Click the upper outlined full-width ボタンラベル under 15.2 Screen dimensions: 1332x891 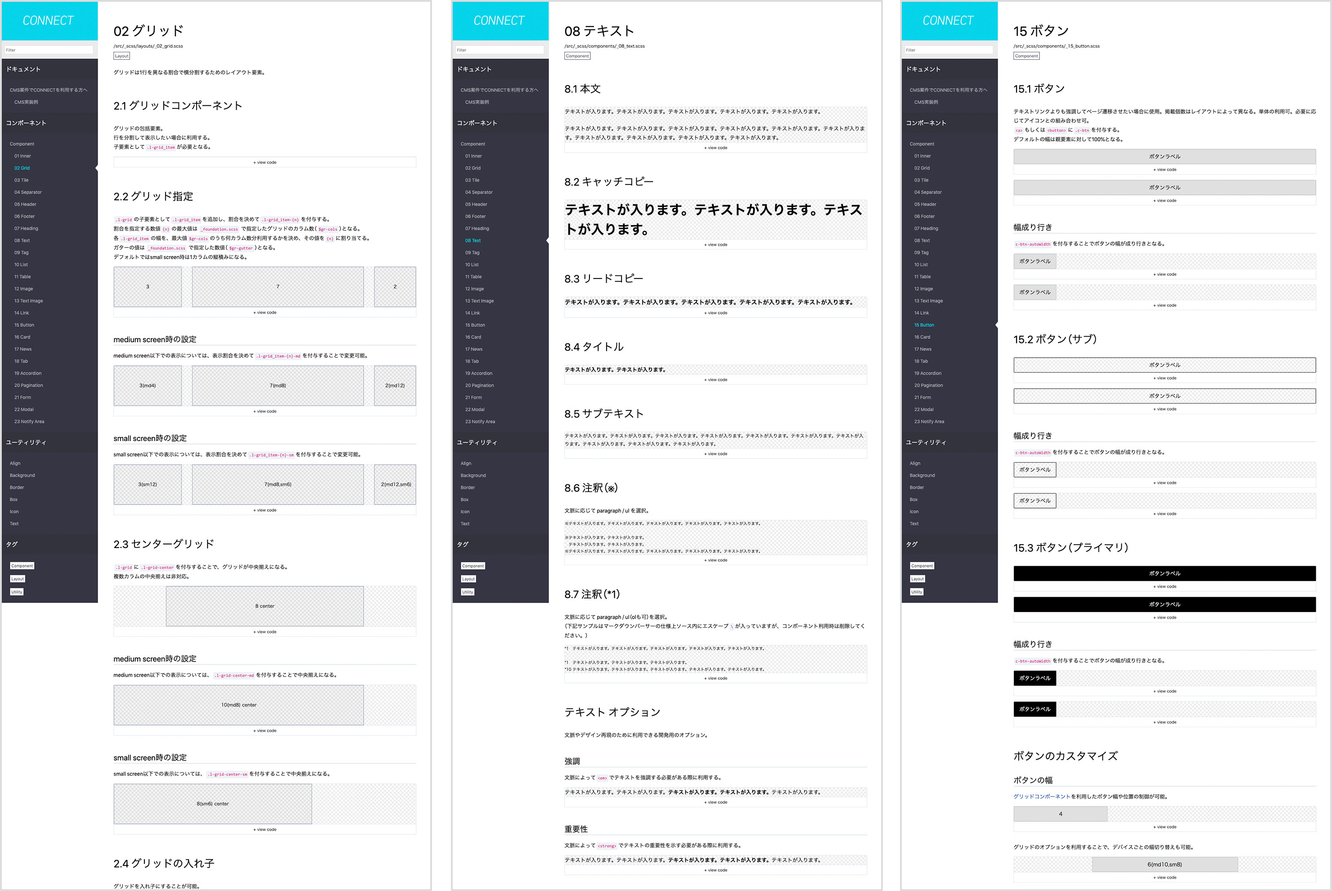[x=1164, y=365]
